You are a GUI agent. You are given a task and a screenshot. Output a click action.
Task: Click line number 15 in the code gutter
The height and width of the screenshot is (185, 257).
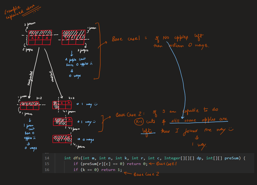pyautogui.click(x=47, y=164)
